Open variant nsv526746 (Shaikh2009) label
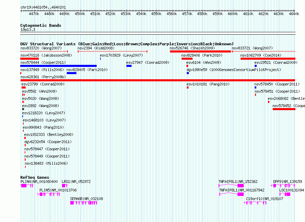The image size is (305, 222). (x=192, y=48)
